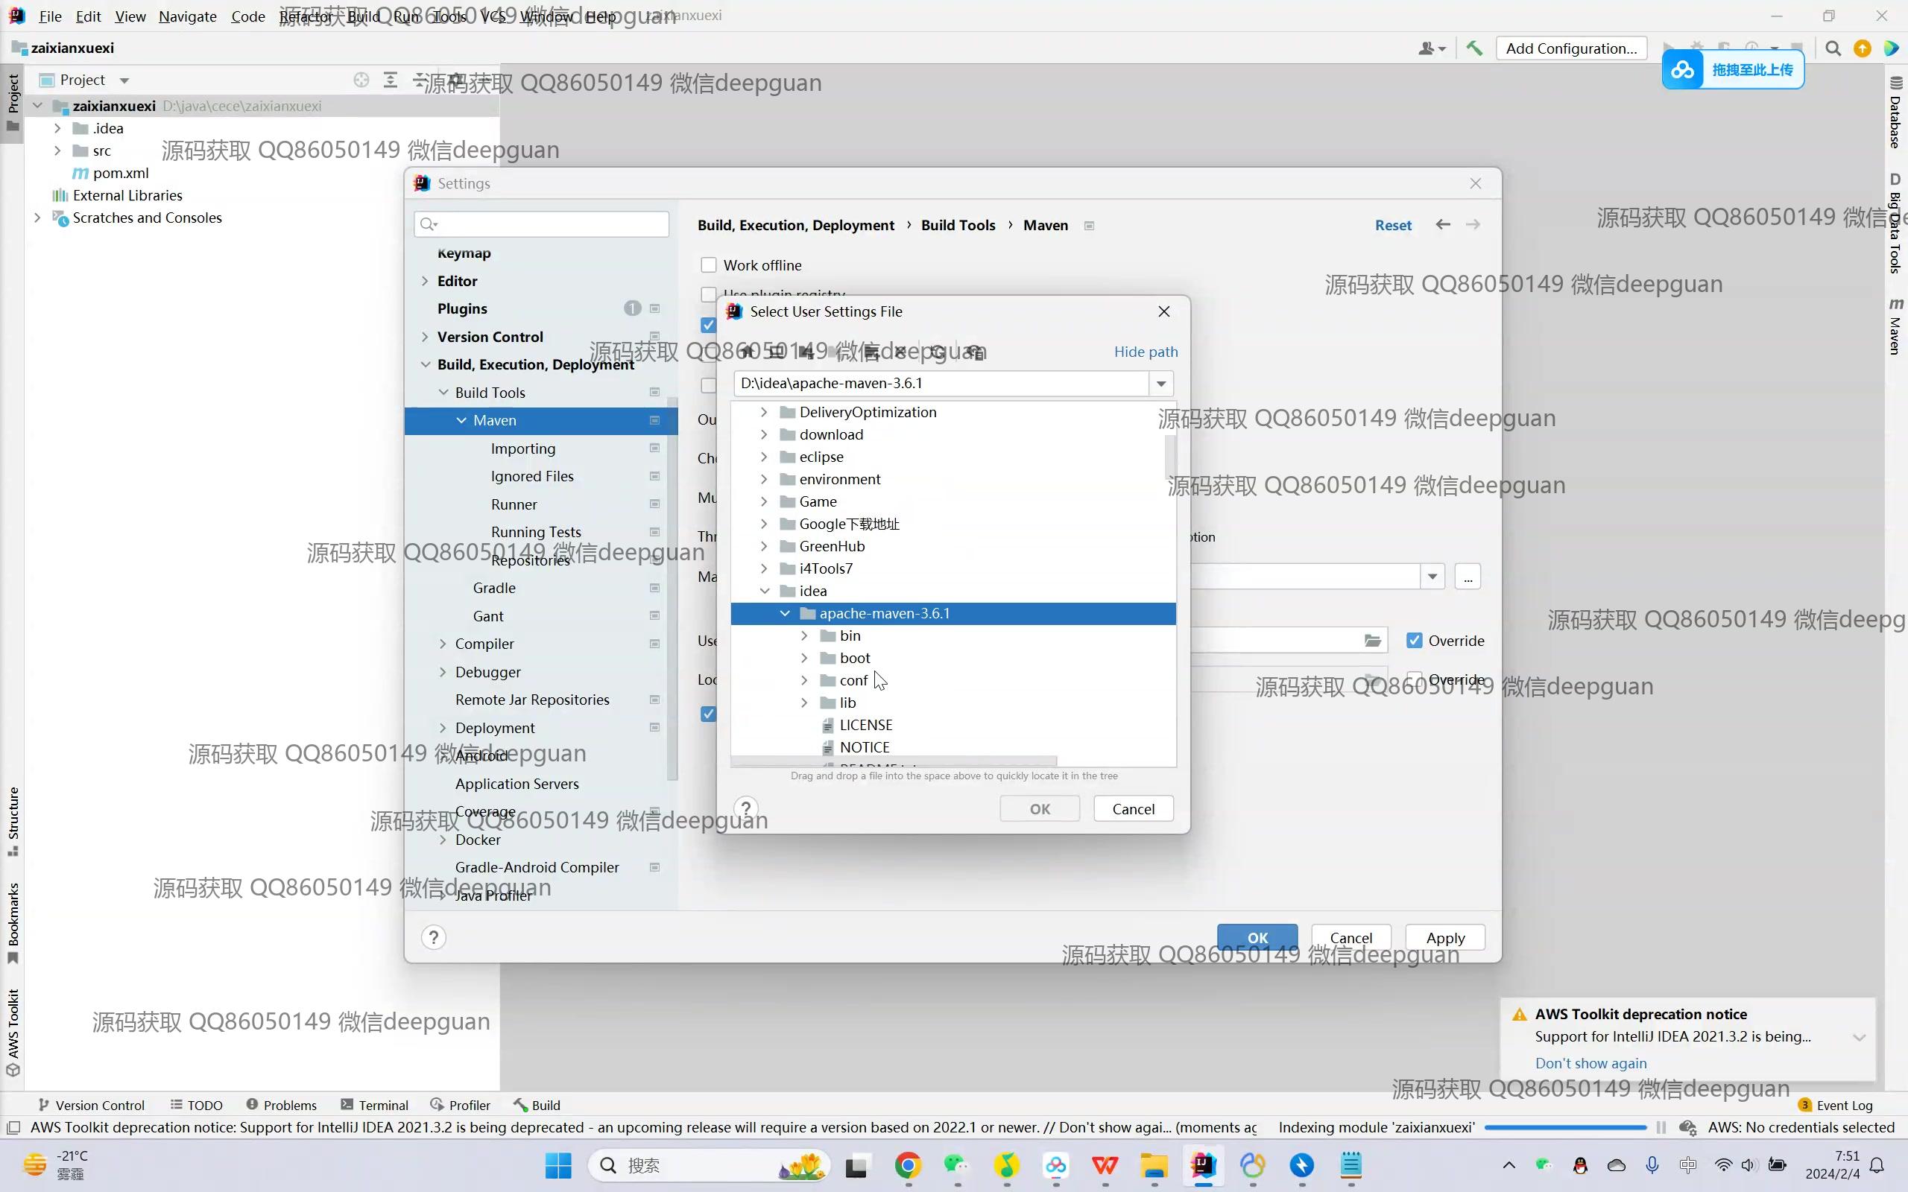Expand AWS Toolkit notification chevron
Viewport: 1908px width, 1192px height.
coord(1859,1038)
